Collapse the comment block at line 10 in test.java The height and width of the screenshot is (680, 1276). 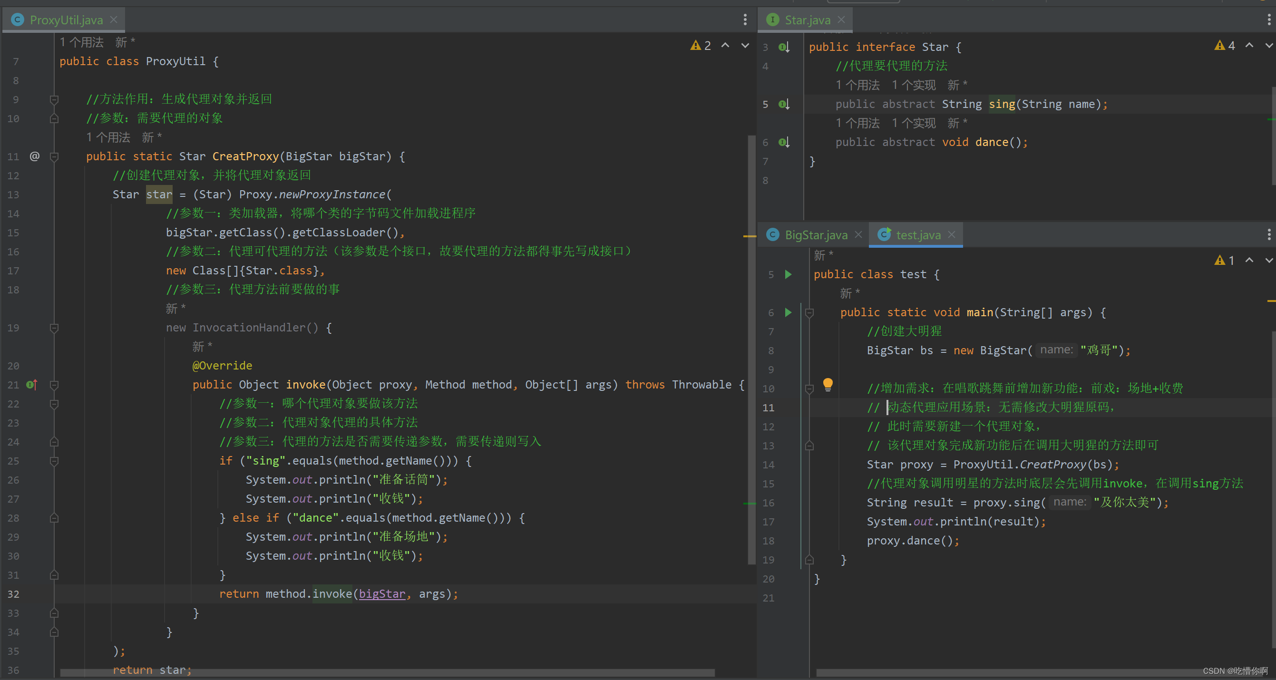point(809,389)
